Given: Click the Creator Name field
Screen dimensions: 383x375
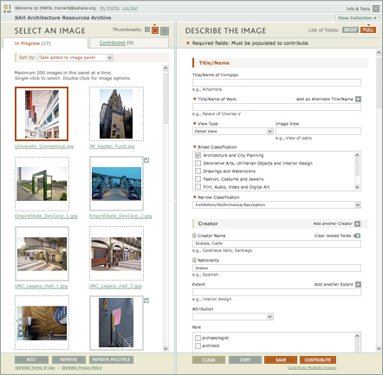Looking at the screenshot, I should coord(276,243).
